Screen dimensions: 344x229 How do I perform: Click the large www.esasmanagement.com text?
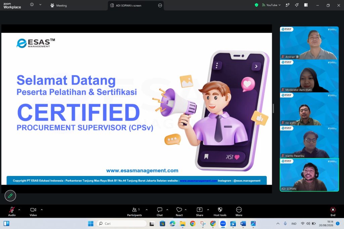click(x=142, y=171)
